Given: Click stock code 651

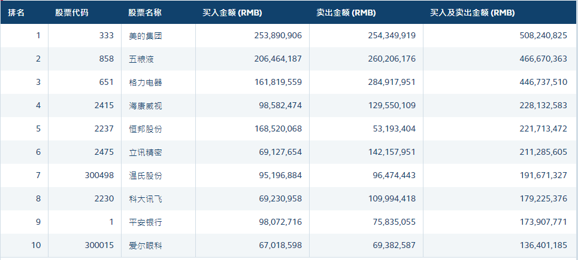Looking at the screenshot, I should tap(107, 82).
